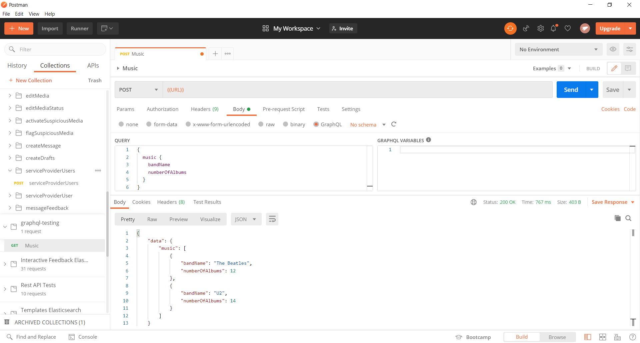Open the Runner
The height and width of the screenshot is (343, 640).
point(80,28)
